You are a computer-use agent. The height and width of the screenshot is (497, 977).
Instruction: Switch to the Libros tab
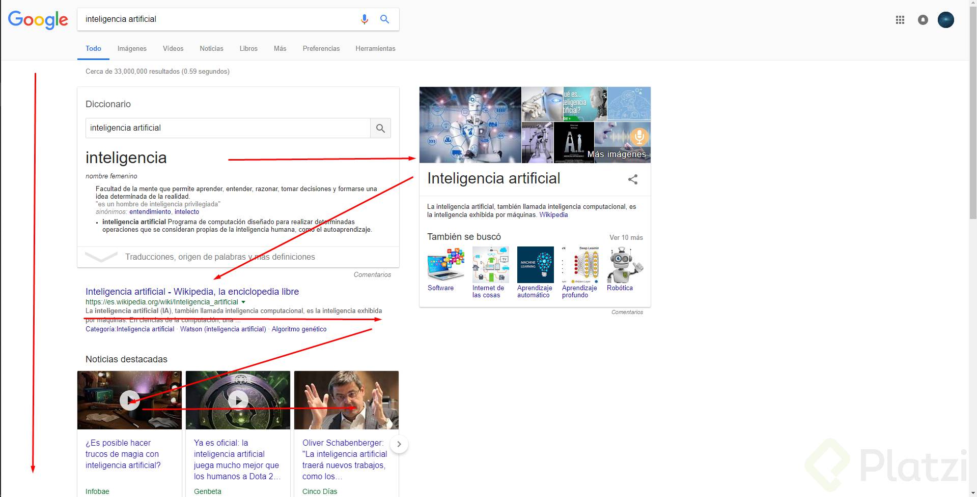248,49
